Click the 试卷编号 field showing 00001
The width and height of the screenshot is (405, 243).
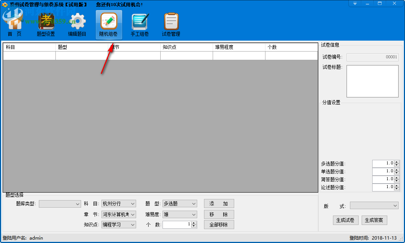coord(373,57)
